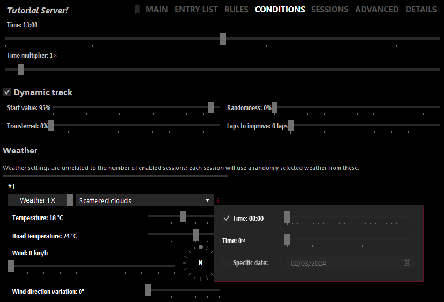
Task: Uncheck the Time 00:00 checkmark in popup
Action: pyautogui.click(x=227, y=218)
